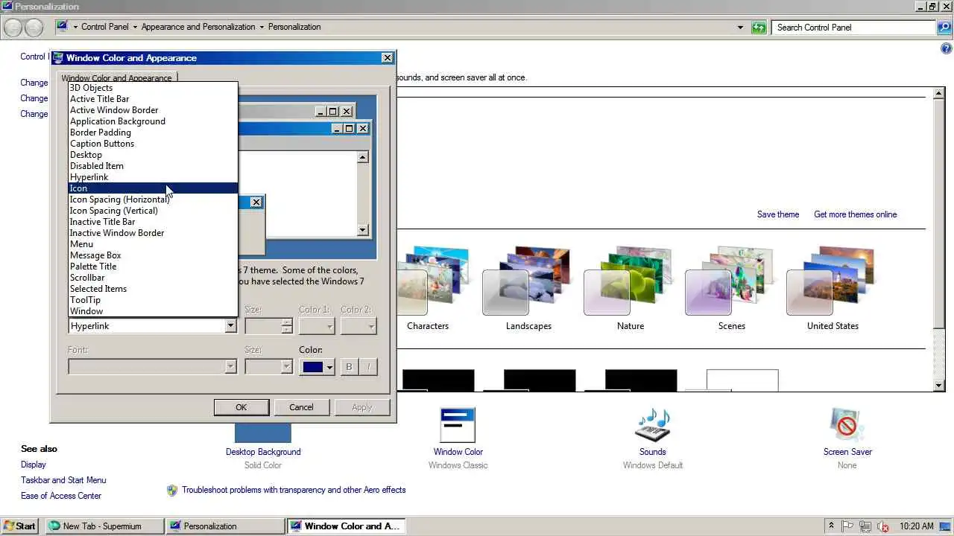954x536 pixels.
Task: Expand the address bar history dropdown arrow
Action: [740, 28]
